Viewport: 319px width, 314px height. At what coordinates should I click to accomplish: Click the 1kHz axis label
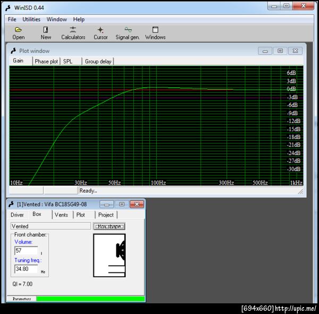coord(296,183)
